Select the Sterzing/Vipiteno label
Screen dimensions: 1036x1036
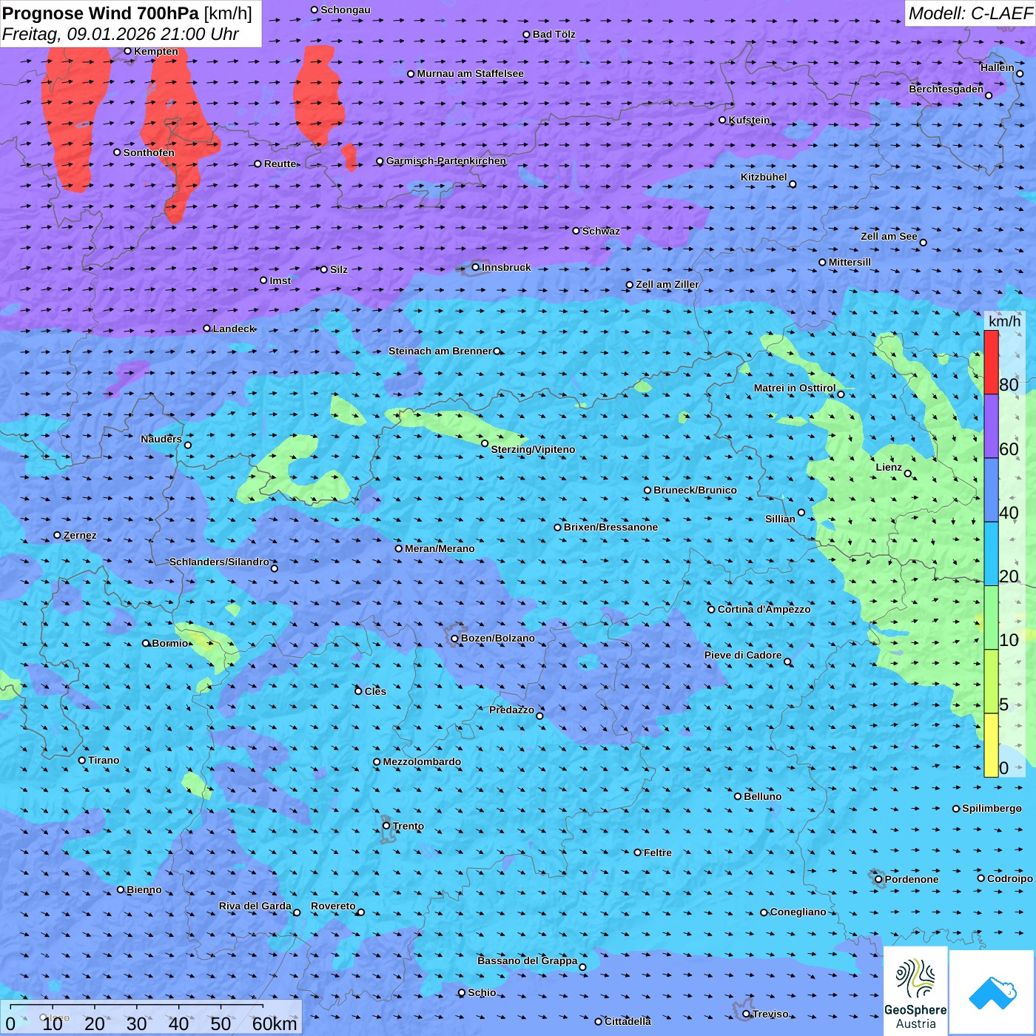533,449
